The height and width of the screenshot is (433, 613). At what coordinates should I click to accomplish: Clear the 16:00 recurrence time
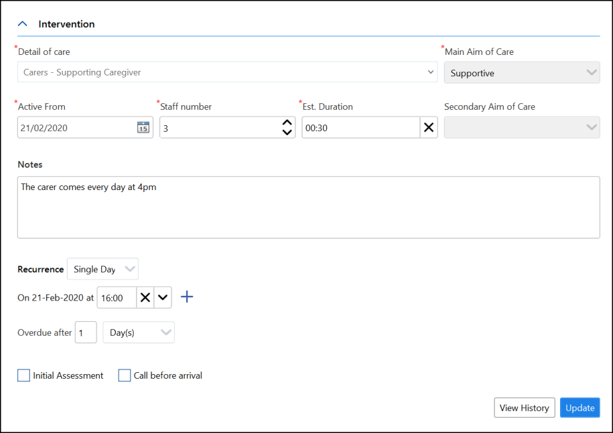click(145, 298)
